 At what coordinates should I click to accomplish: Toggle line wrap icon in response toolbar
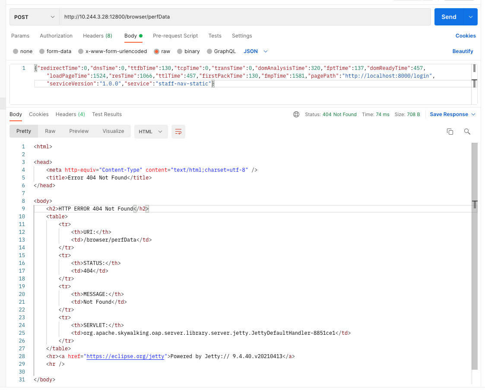pos(178,132)
